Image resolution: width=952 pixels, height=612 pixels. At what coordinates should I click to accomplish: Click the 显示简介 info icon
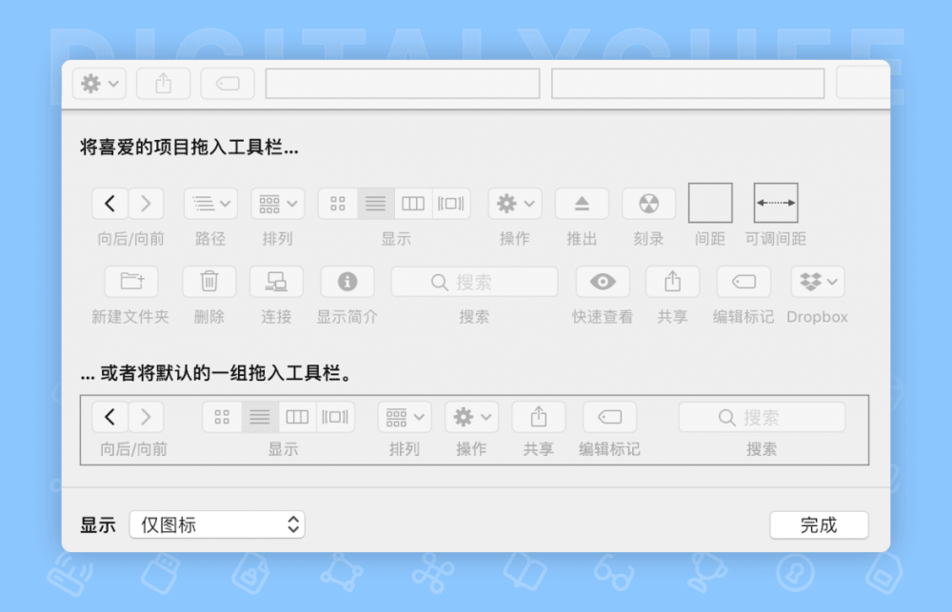(347, 282)
